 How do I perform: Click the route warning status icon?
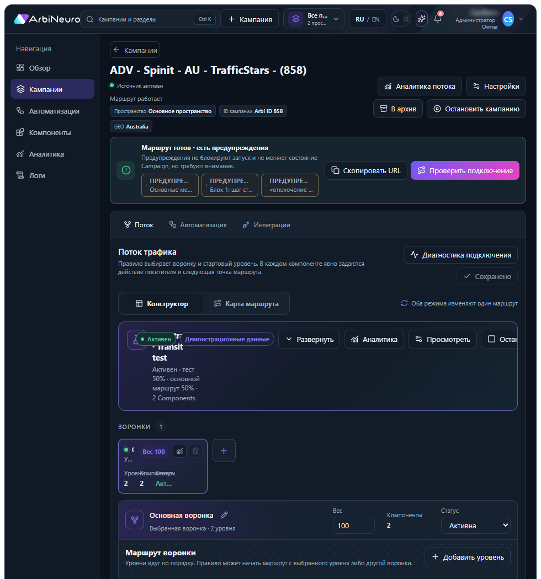coord(126,170)
